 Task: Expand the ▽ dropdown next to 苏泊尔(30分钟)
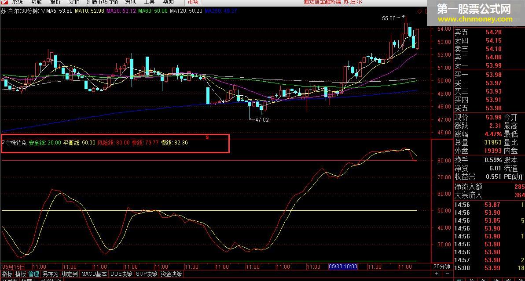click(x=43, y=11)
